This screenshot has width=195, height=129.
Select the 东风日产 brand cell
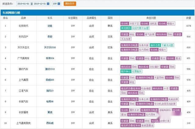(23, 37)
